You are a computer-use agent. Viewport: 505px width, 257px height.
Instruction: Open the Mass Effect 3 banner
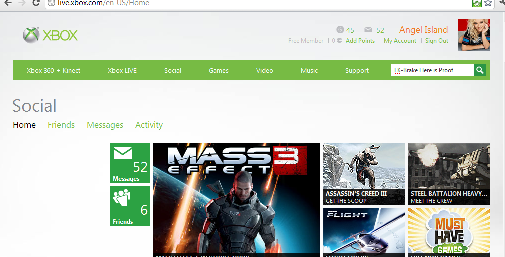coord(237,200)
